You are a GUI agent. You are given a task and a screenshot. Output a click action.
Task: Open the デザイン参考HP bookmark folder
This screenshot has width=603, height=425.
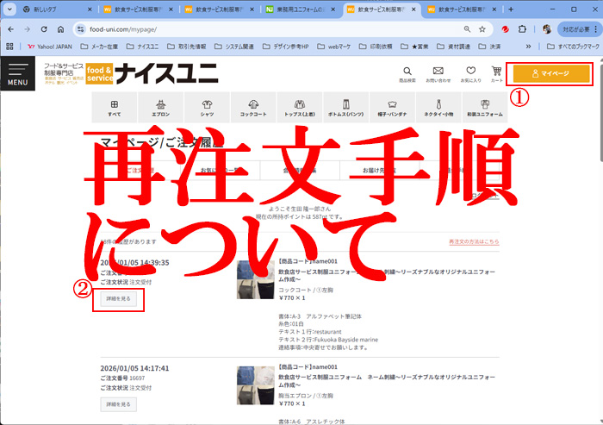286,47
